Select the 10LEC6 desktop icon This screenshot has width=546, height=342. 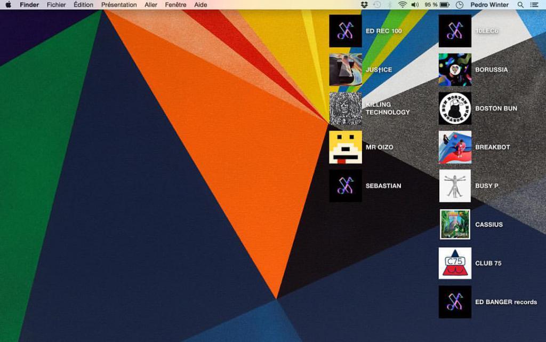point(455,31)
